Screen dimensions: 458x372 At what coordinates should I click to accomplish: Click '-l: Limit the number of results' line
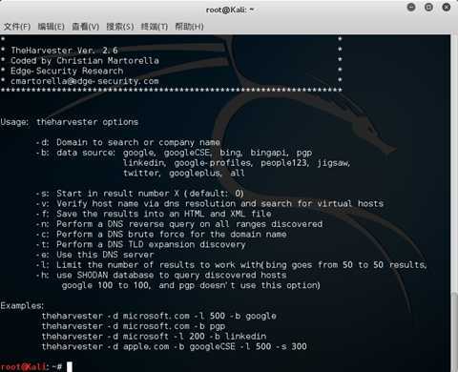231,264
